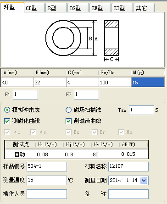Click the ring core dimension diagram
Image resolution: width=167 pixels, height=204 pixels.
tap(83, 39)
